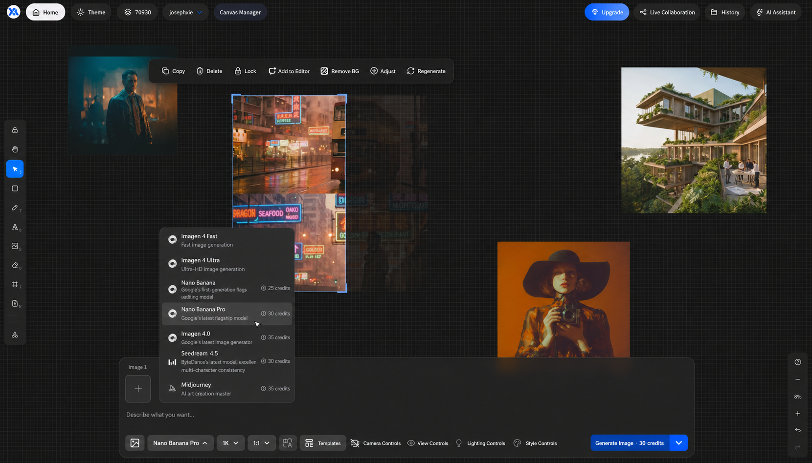Zoom in with the plus icon
Viewport: 812px width, 463px height.
798,413
